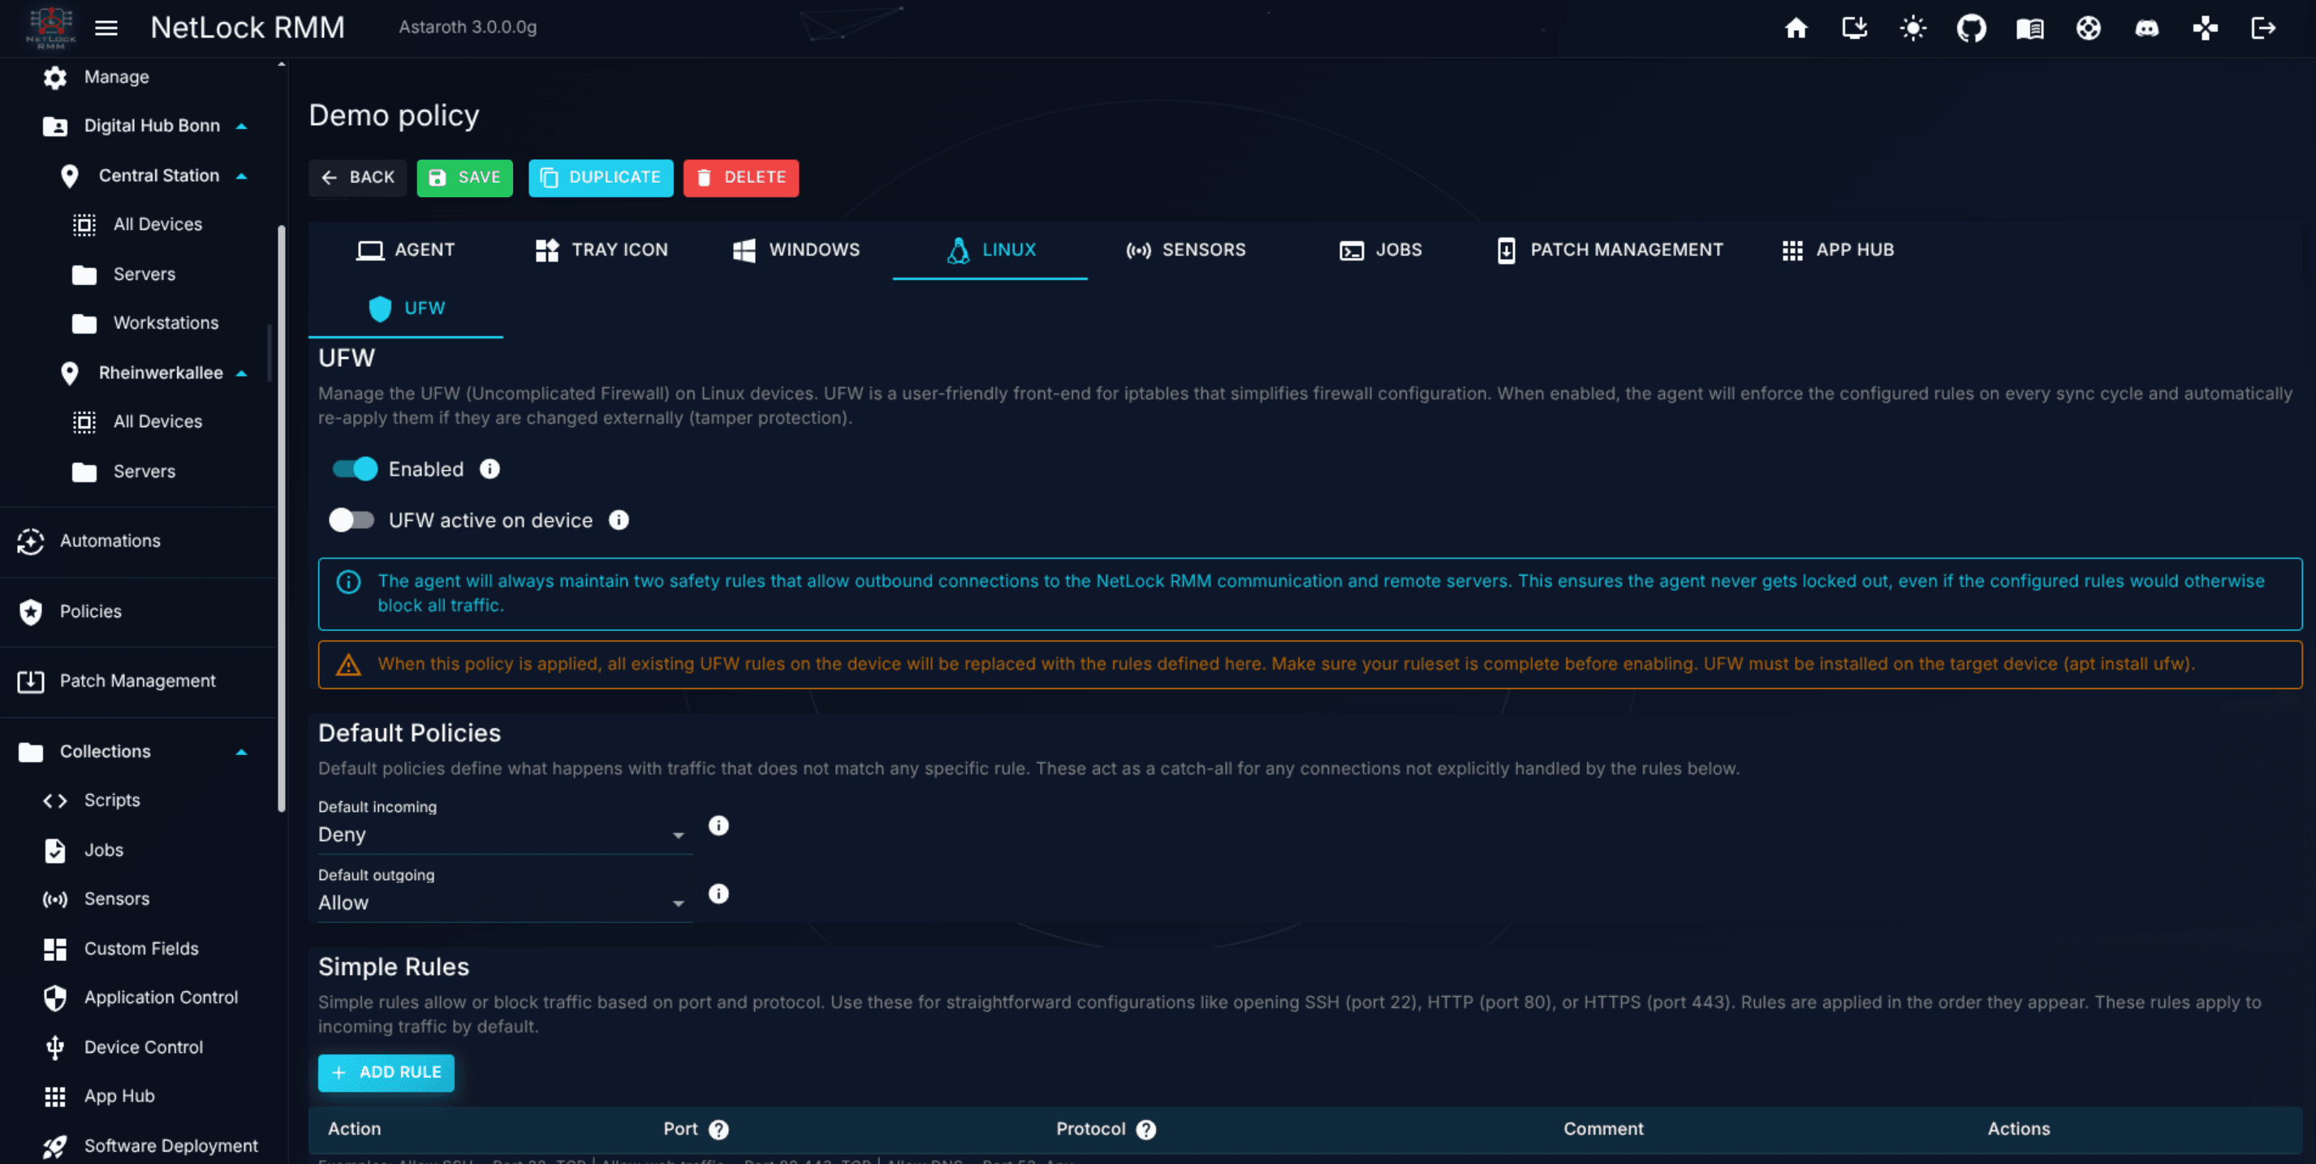The height and width of the screenshot is (1164, 2316).
Task: Go to the home dashboard icon
Action: coord(1796,28)
